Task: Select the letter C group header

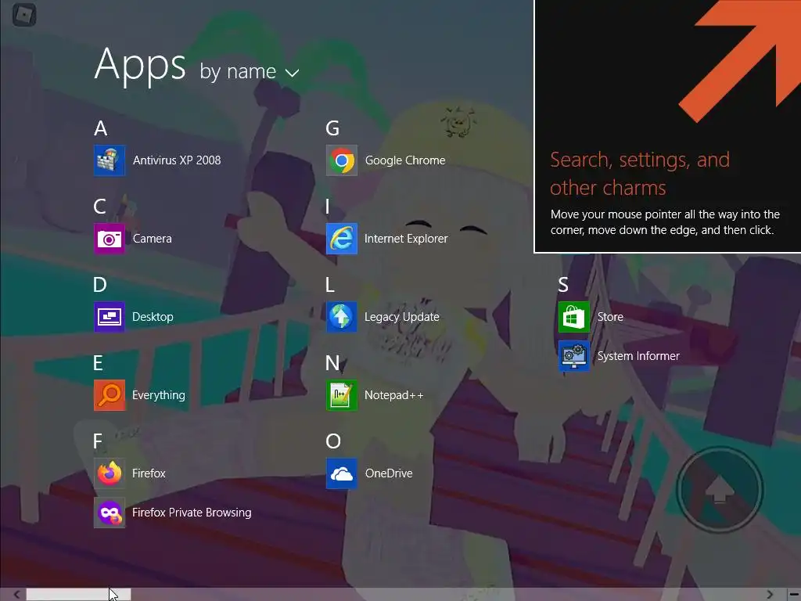Action: (x=99, y=207)
